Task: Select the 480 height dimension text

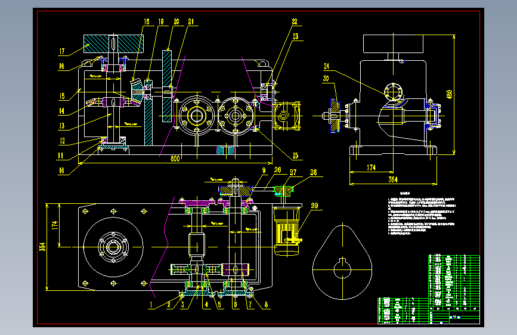Action: [450, 94]
